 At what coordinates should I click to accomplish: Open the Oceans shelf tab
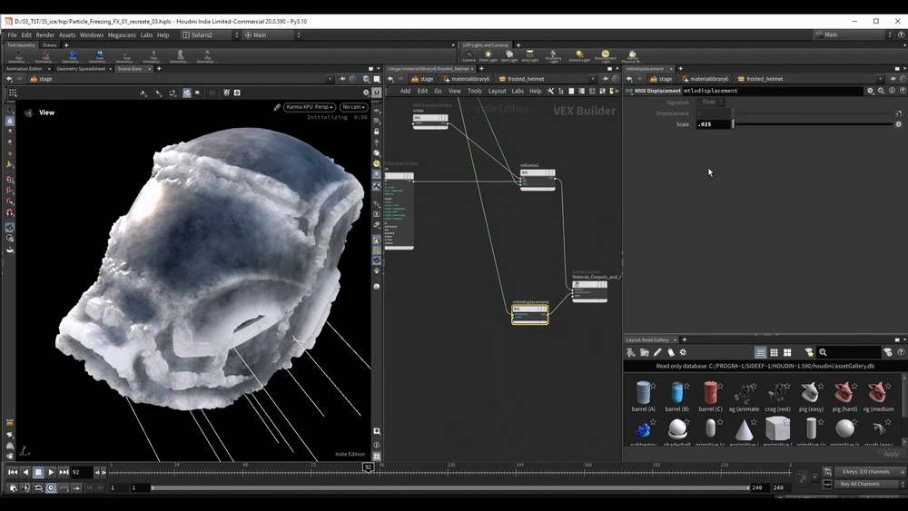pos(49,45)
